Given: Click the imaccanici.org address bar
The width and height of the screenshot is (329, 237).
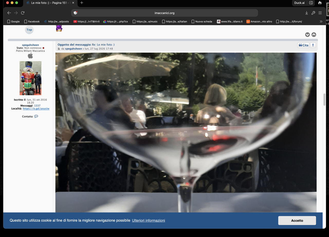Looking at the screenshot, I should tap(164, 13).
